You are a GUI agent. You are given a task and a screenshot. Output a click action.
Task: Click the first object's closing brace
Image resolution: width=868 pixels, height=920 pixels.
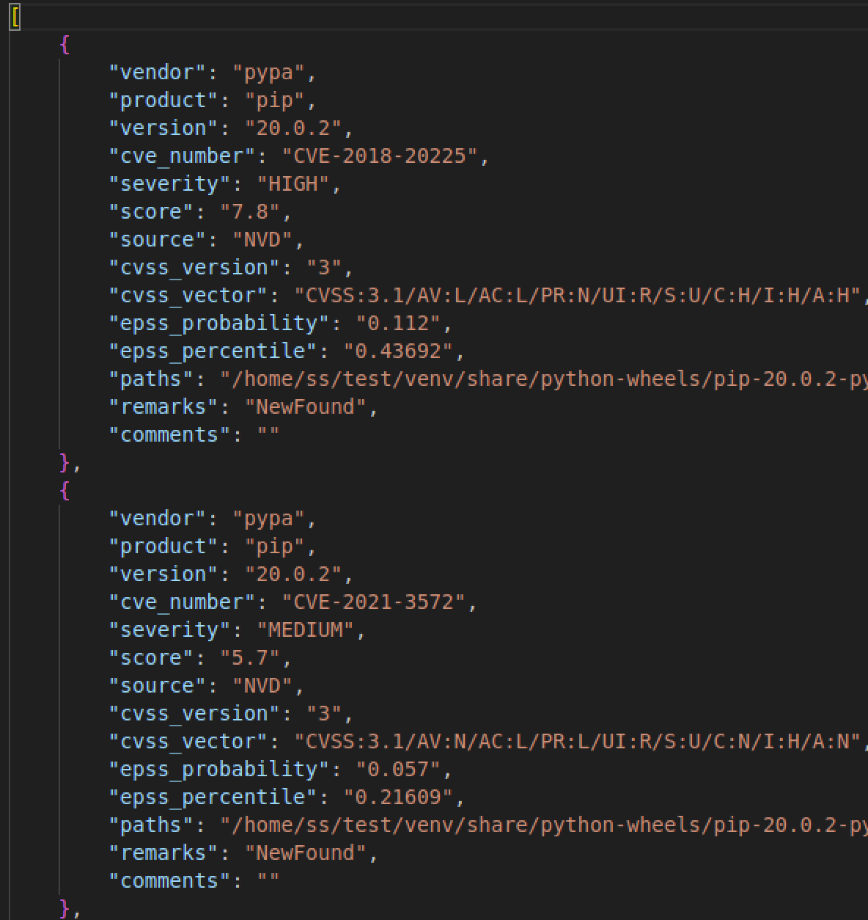coord(65,463)
